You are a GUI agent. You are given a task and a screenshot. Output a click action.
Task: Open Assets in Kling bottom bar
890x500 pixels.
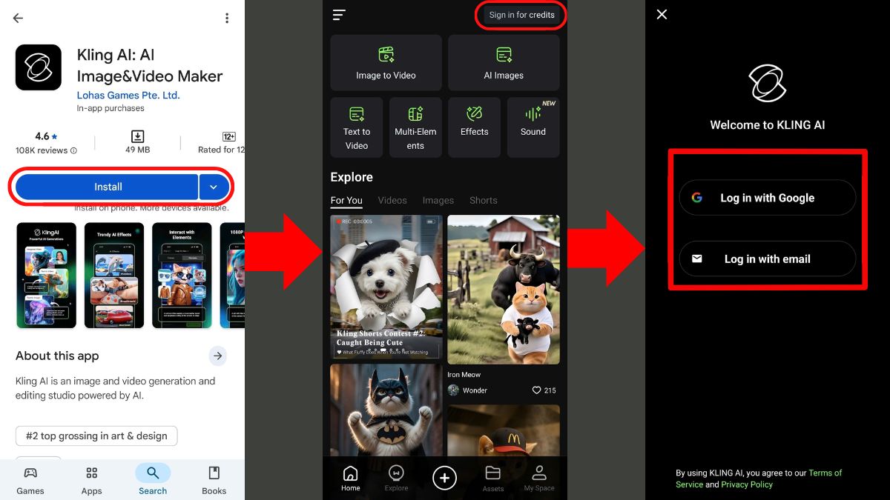tap(493, 479)
